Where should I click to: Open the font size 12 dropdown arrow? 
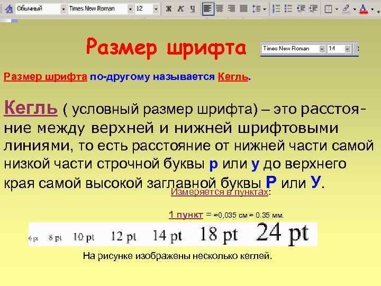tap(156, 9)
